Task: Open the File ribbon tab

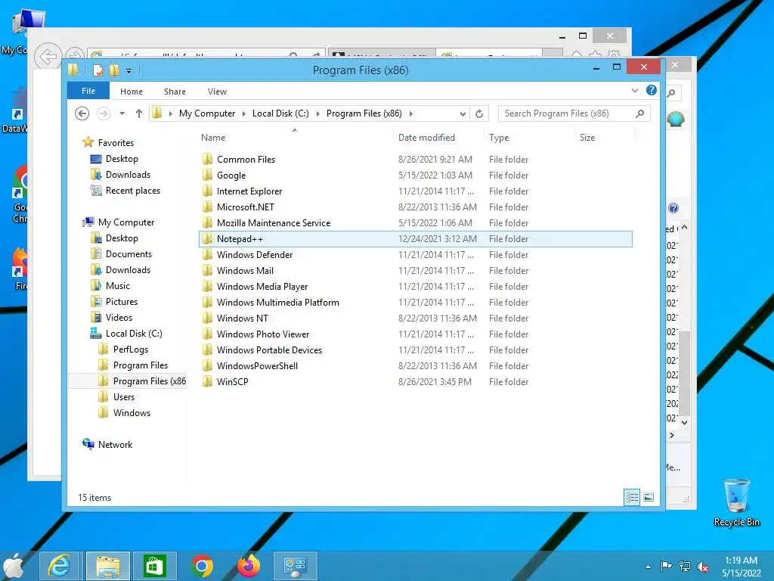Action: click(88, 91)
